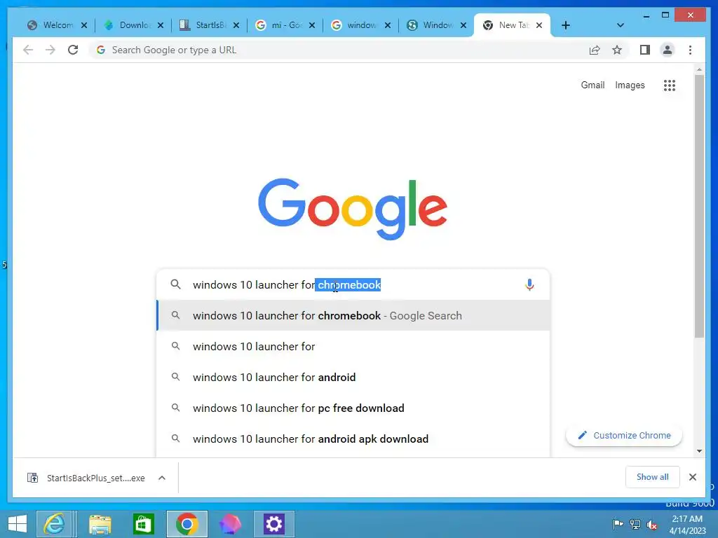Open the Windows Start button

tap(17, 524)
